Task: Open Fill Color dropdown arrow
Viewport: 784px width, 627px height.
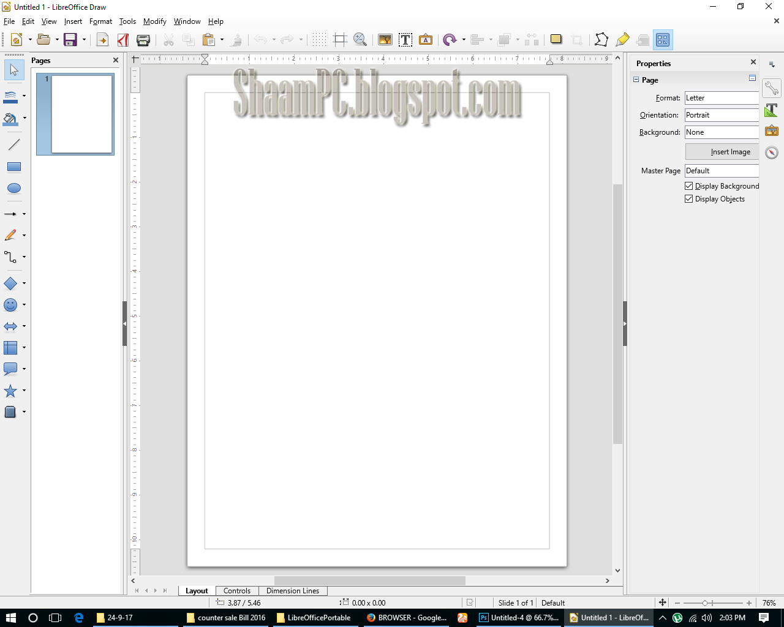Action: pos(24,118)
